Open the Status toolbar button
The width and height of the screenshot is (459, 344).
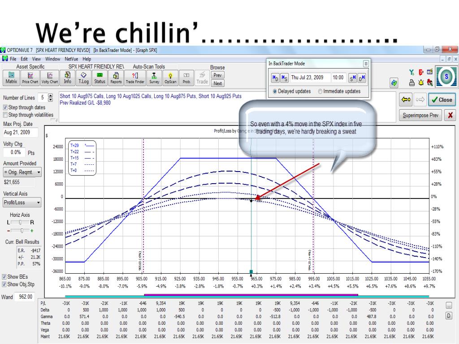(100, 78)
